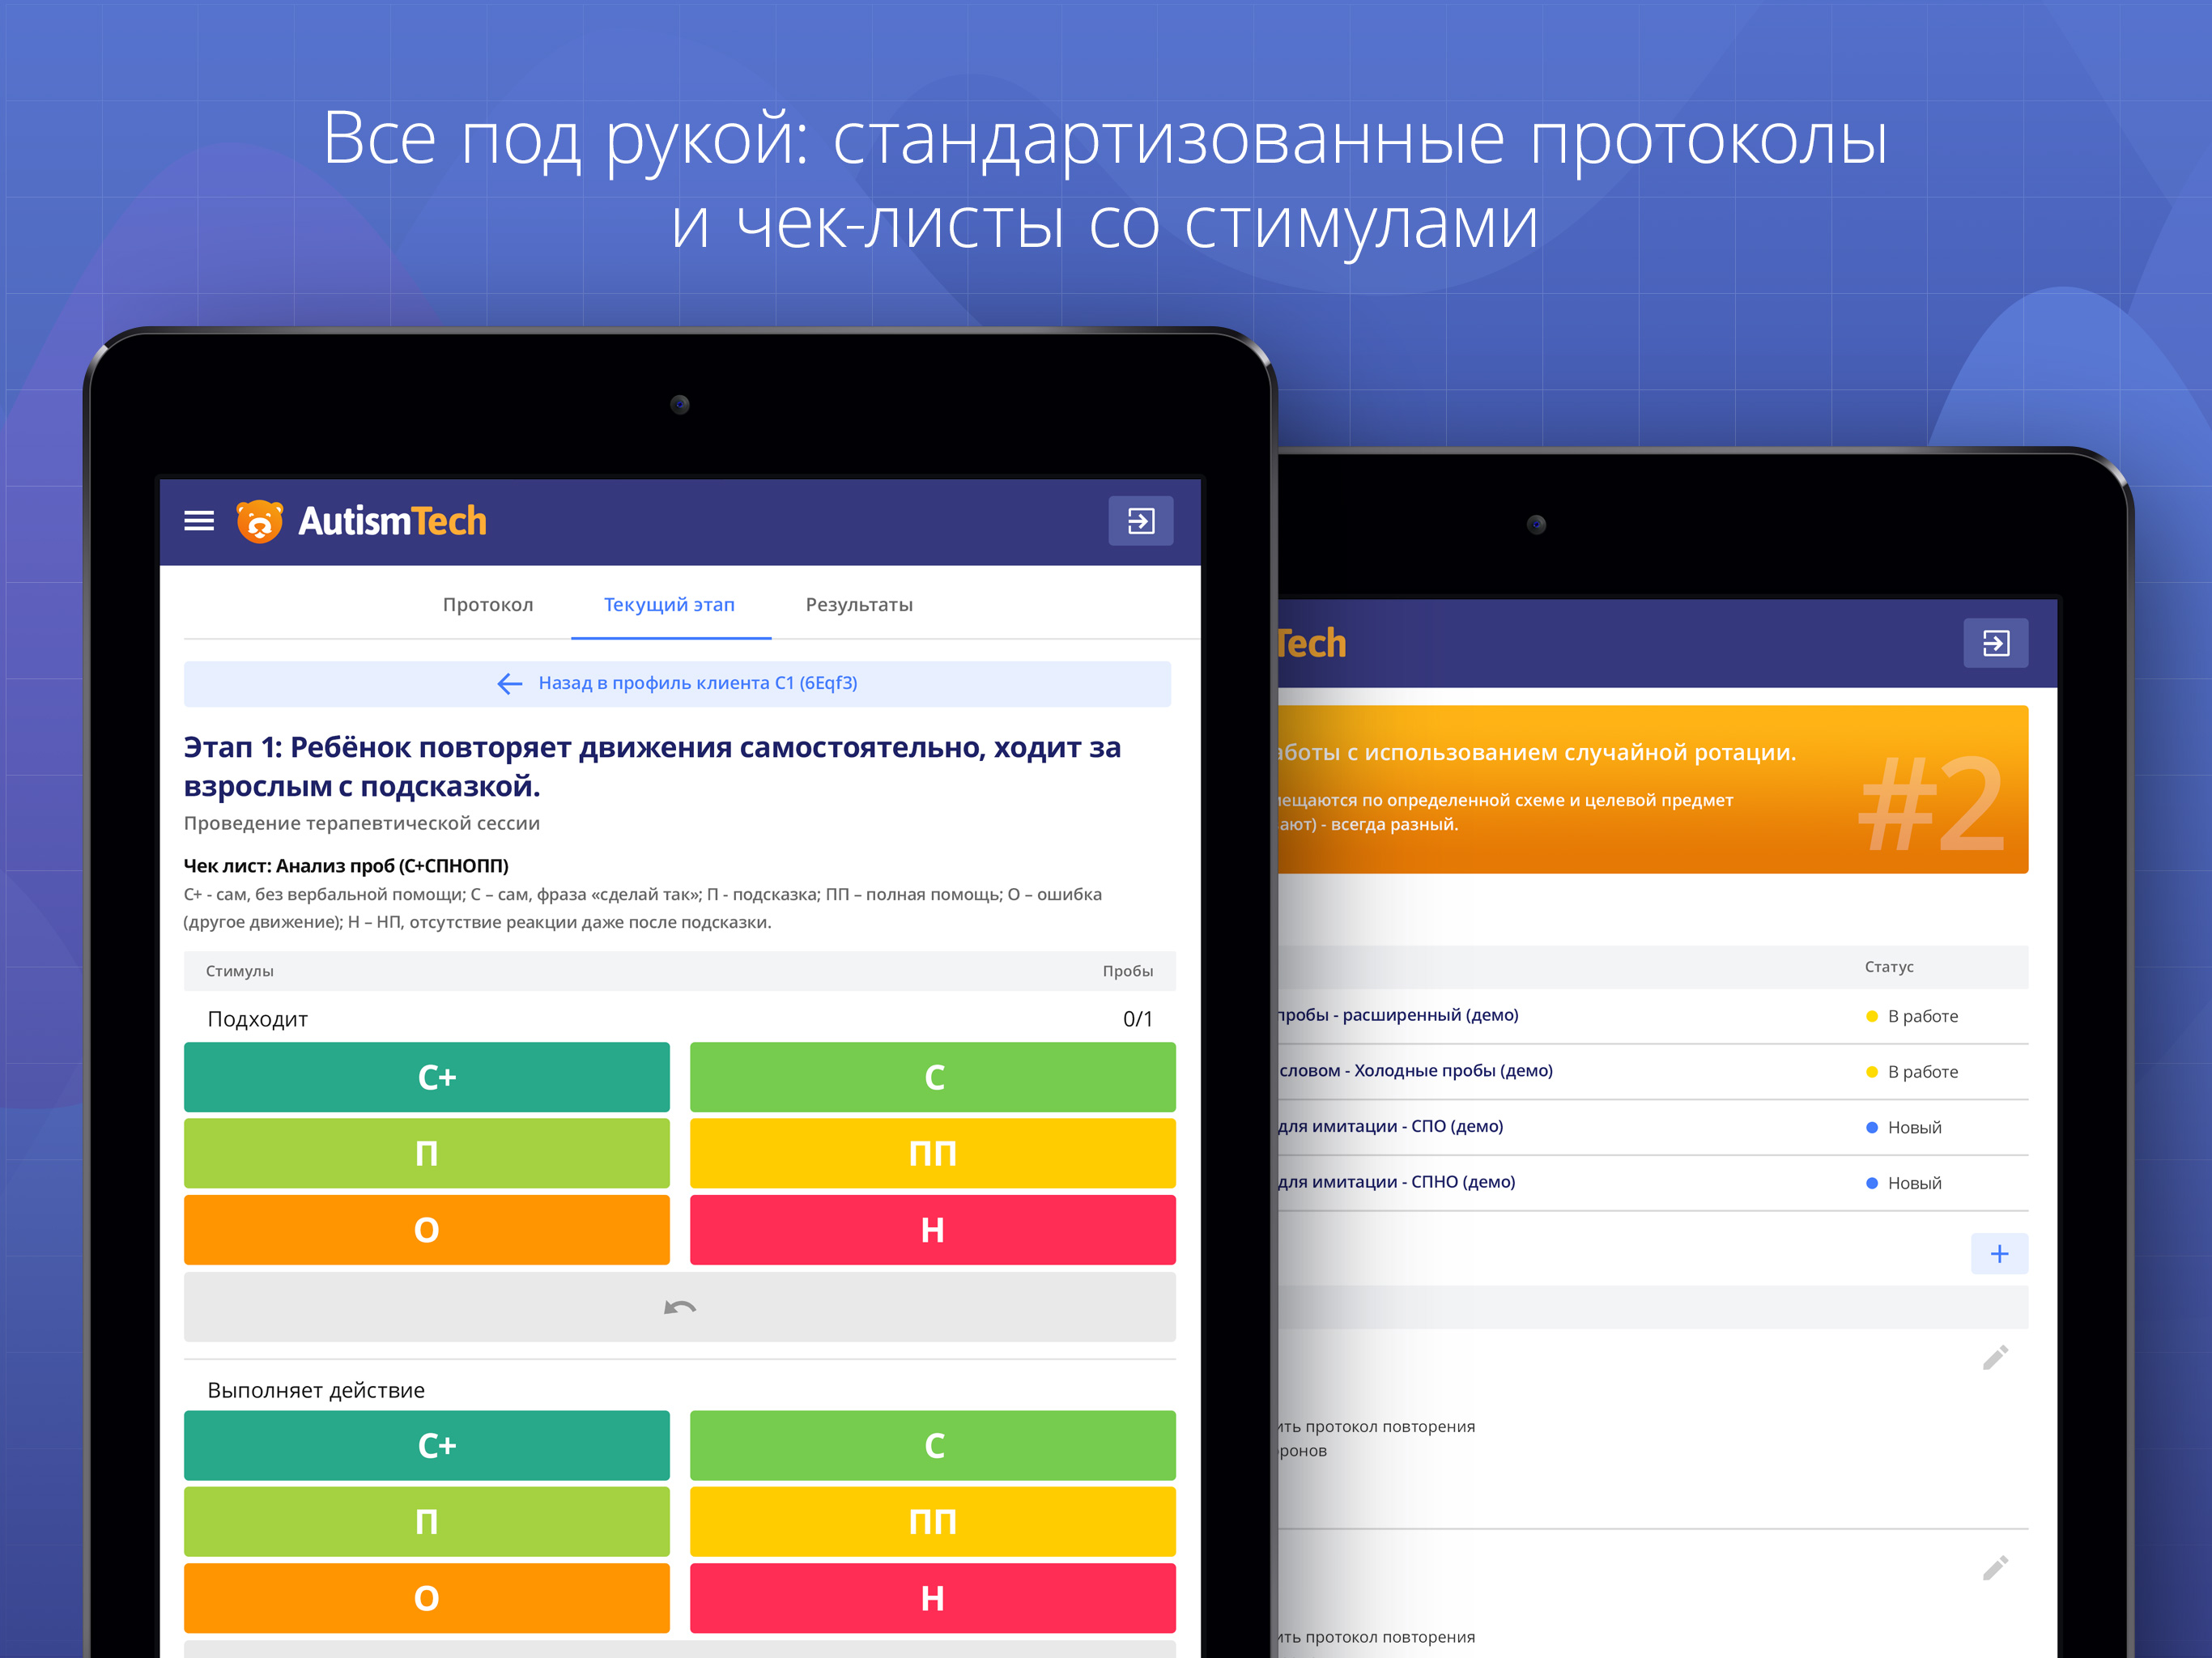Mark П for Подходит stimulus
Image resolution: width=2212 pixels, height=1658 pixels.
tap(427, 1153)
